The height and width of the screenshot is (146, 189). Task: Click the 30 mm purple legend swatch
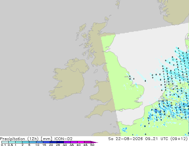click(x=67, y=142)
